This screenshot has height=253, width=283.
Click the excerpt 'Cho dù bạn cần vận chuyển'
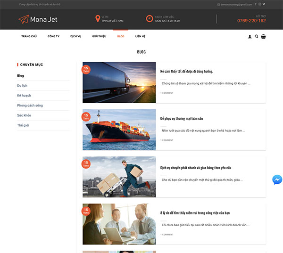[202, 180]
